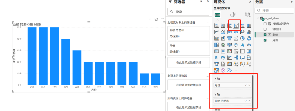
Task: Select the shape map visual
Action: pyautogui.click(x=236, y=45)
